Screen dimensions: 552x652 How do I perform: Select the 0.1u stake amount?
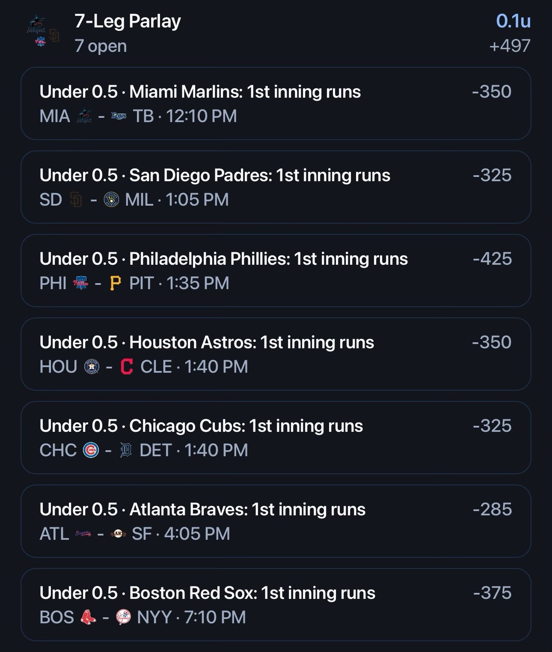click(513, 21)
